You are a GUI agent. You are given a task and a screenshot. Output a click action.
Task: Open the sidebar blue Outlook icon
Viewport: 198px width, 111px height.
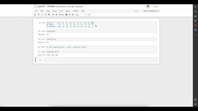pyautogui.click(x=196, y=30)
